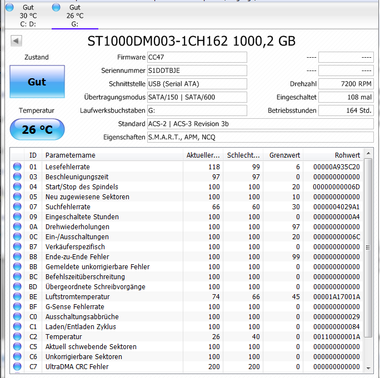Click the Seriennummer field S1DDTBJE
This screenshot has width=380, height=378.
(197, 70)
